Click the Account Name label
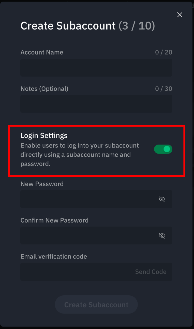The width and height of the screenshot is (194, 329). coord(42,52)
